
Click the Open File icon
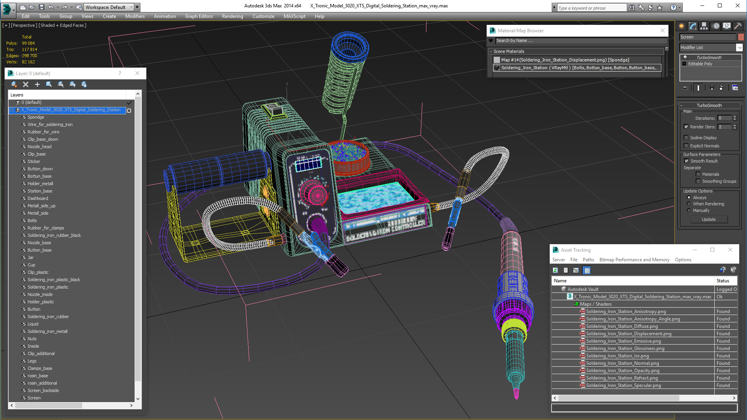pyautogui.click(x=32, y=7)
